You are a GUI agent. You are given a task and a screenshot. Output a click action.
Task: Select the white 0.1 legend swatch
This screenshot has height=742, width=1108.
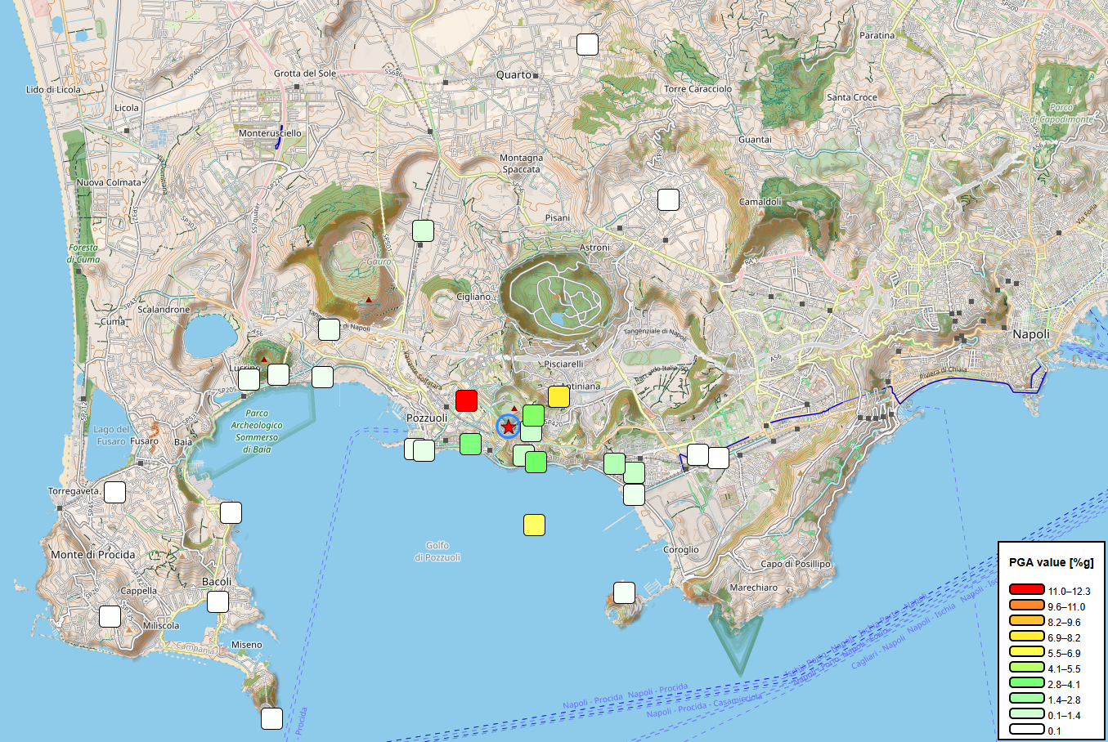pos(1027,730)
